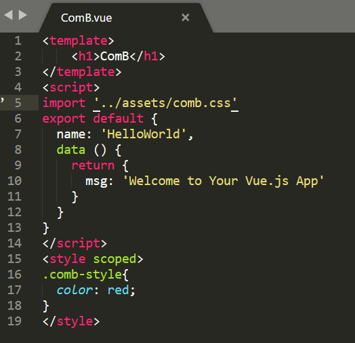Click the 'data' function name
355x343 pixels.
pyautogui.click(x=71, y=150)
